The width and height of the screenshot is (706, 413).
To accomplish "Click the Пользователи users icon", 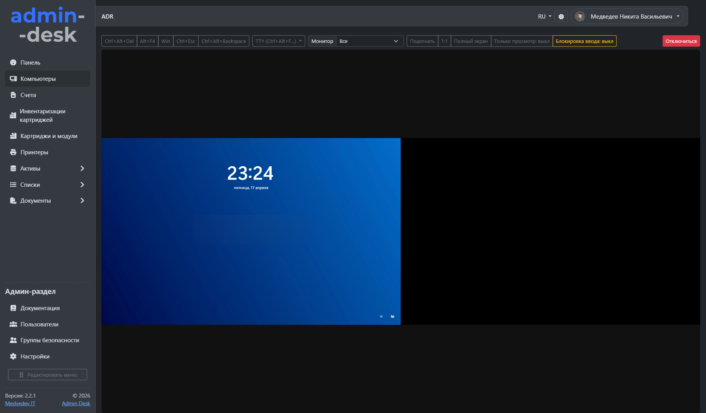I will [13, 324].
